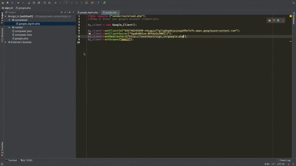
Task: Open the TODO tool window
Action: pos(26,160)
